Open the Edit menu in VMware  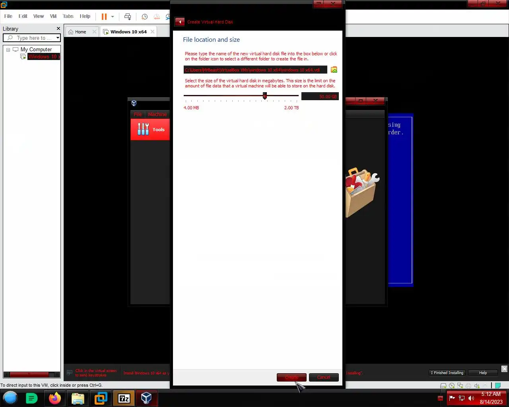[x=23, y=16]
